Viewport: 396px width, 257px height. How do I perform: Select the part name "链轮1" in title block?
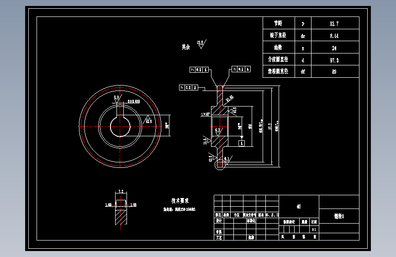tap(339, 216)
